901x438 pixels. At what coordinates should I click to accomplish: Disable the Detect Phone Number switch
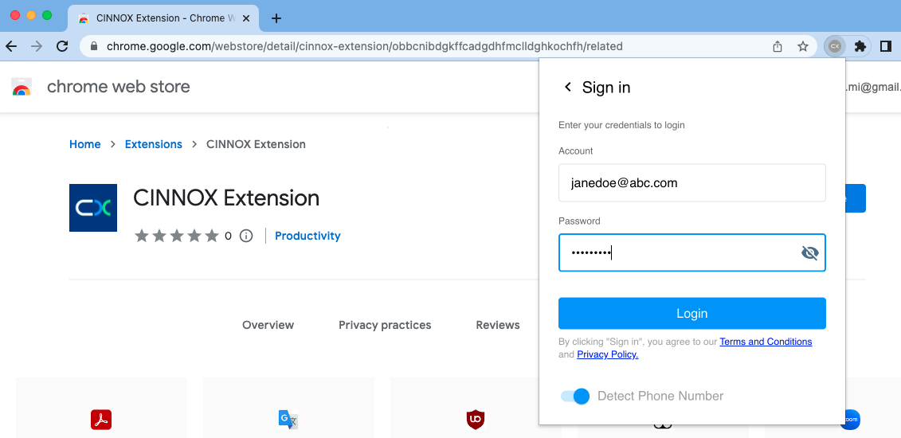[575, 396]
